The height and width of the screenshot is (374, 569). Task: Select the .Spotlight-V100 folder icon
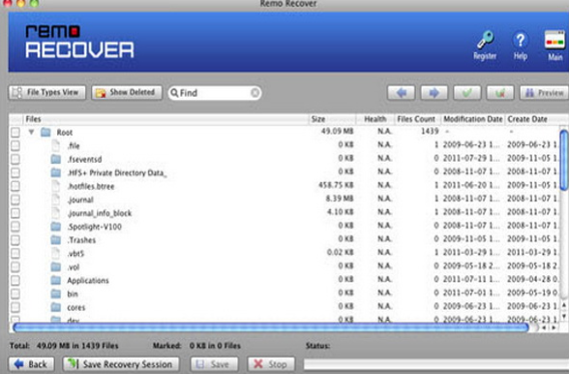[x=56, y=227]
